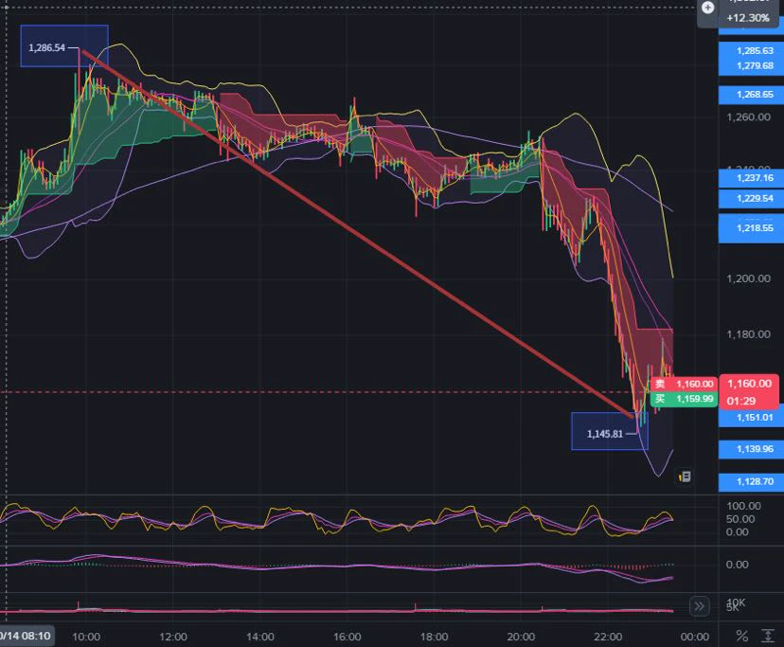This screenshot has width=784, height=647.
Task: Toggle the percent scale icon
Action: click(742, 636)
